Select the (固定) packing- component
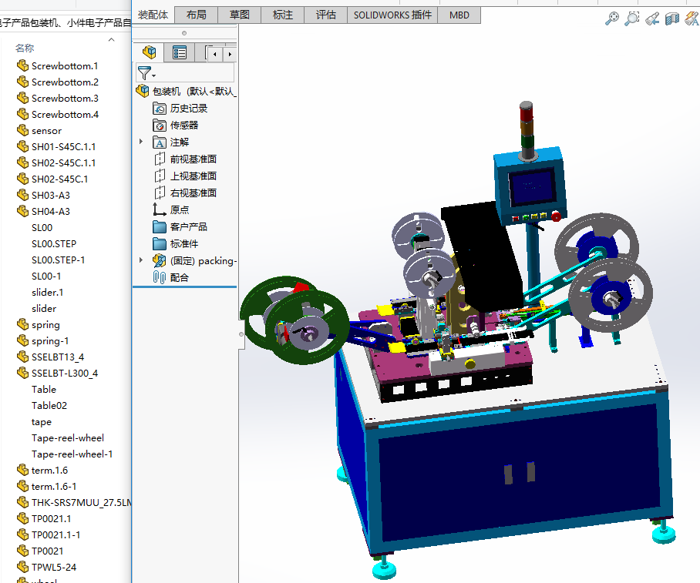This screenshot has width=700, height=583. click(x=194, y=260)
